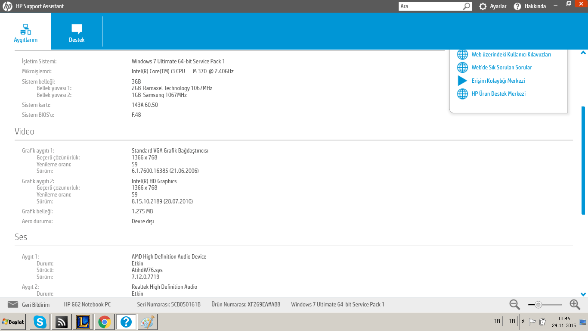Click the driver name "AtihdW76.sys"
Image resolution: width=588 pixels, height=331 pixels.
[x=147, y=270]
